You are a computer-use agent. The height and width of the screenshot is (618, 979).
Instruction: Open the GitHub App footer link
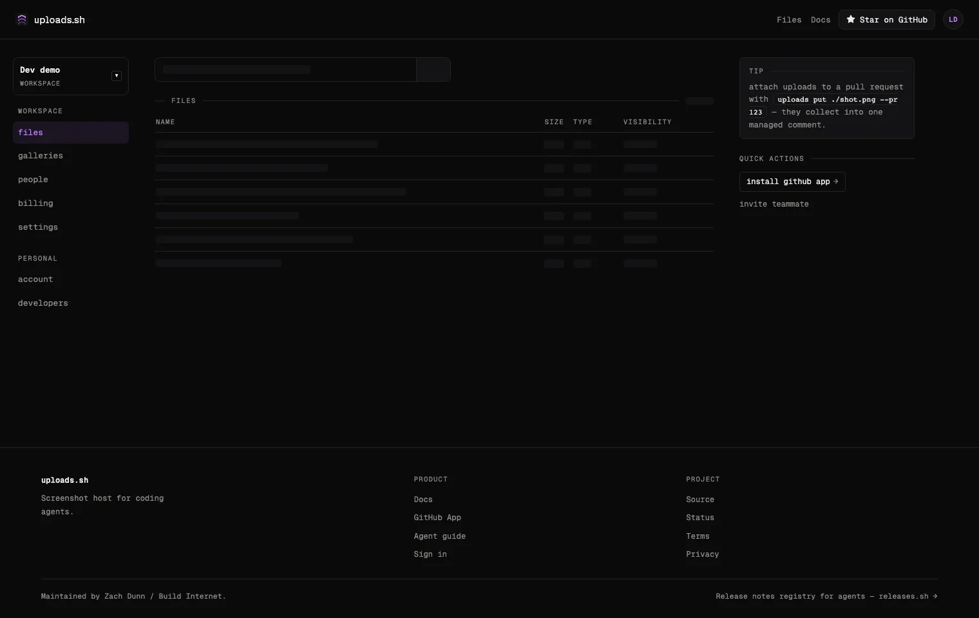[437, 518]
